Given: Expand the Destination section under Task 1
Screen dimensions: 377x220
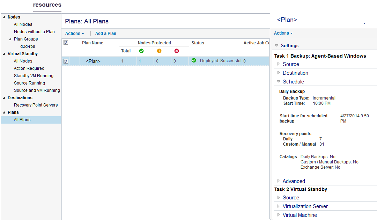Looking at the screenshot, I should point(279,73).
